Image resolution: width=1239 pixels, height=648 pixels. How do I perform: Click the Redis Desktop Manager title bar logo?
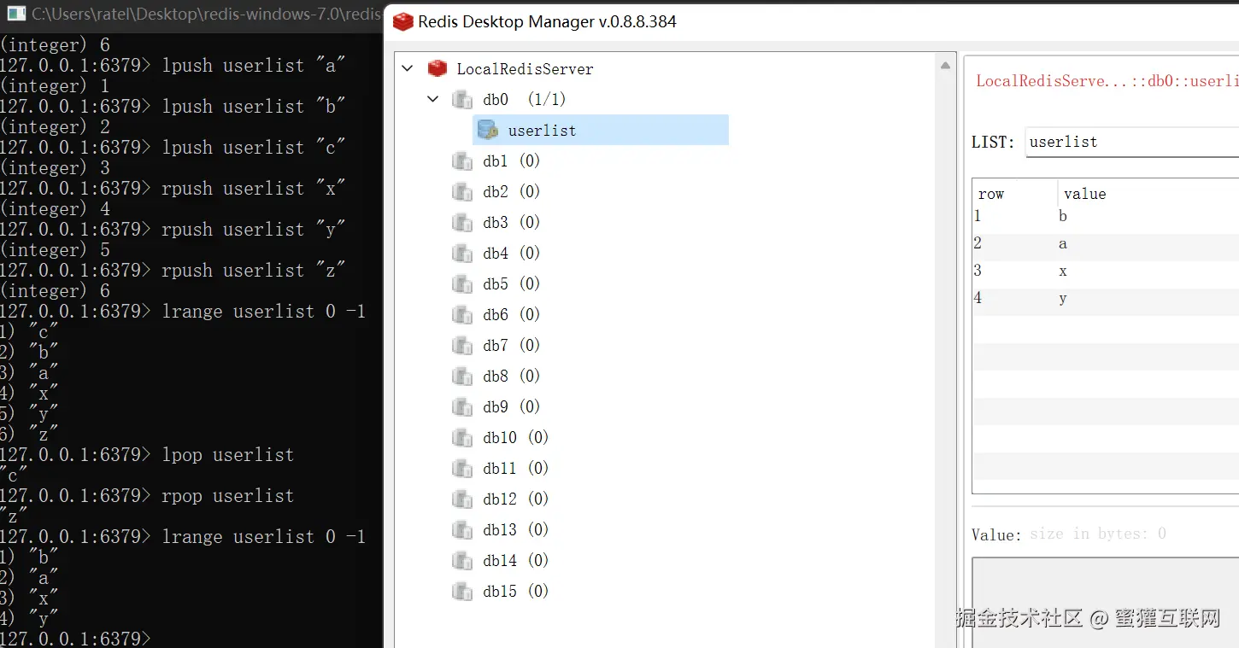pyautogui.click(x=402, y=21)
